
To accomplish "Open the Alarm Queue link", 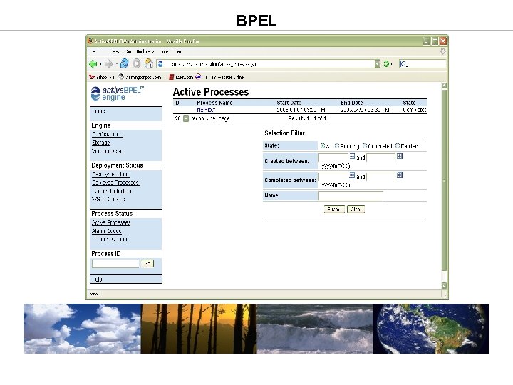I will (107, 231).
